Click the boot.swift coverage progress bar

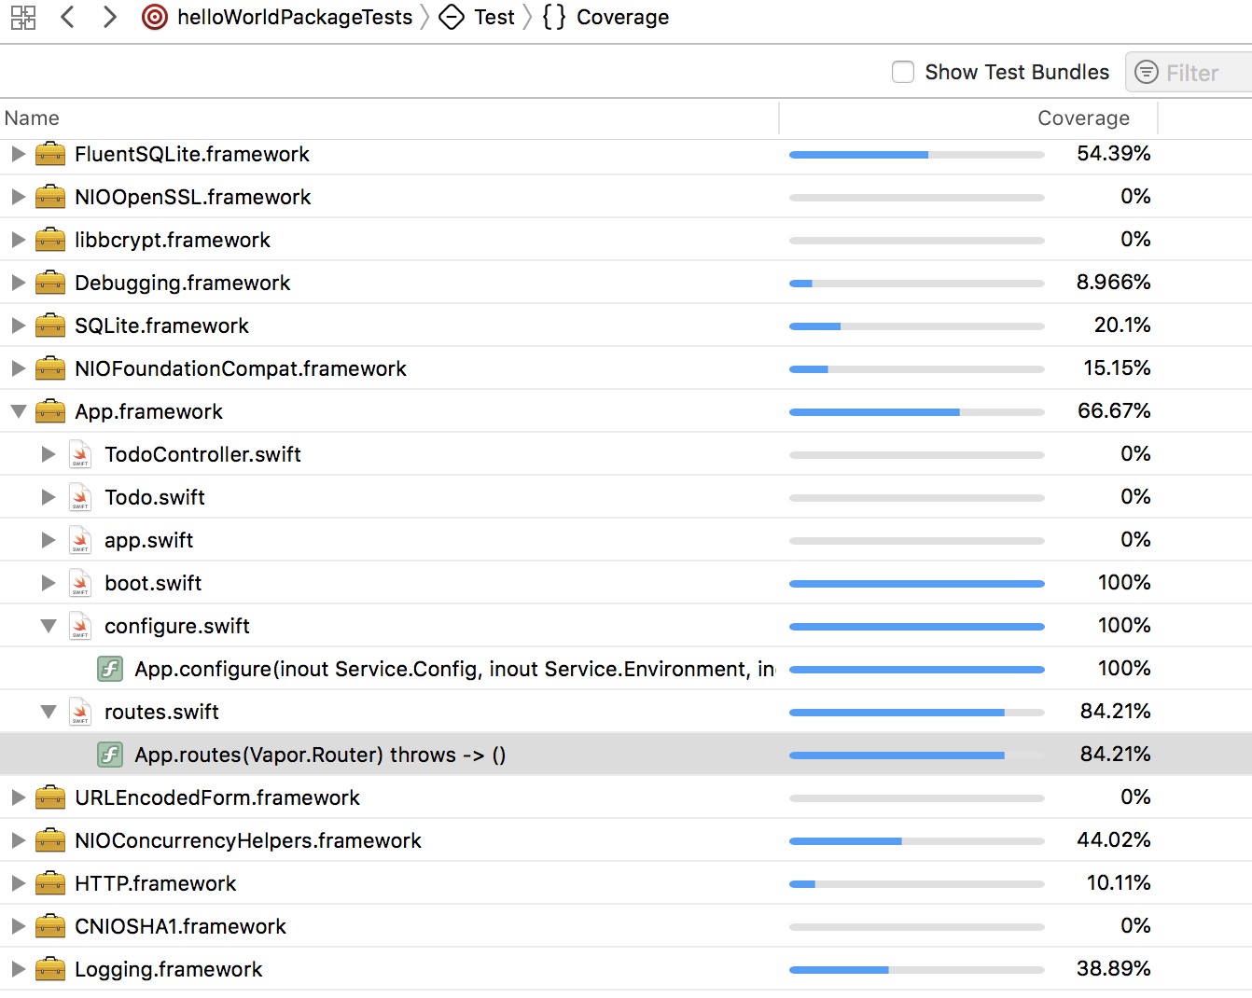pos(916,584)
